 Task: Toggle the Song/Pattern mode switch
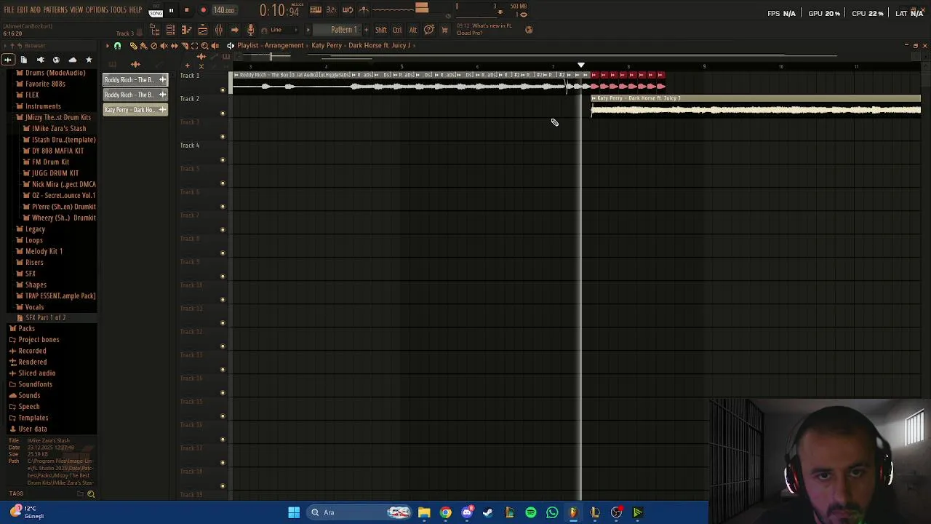coord(156,10)
